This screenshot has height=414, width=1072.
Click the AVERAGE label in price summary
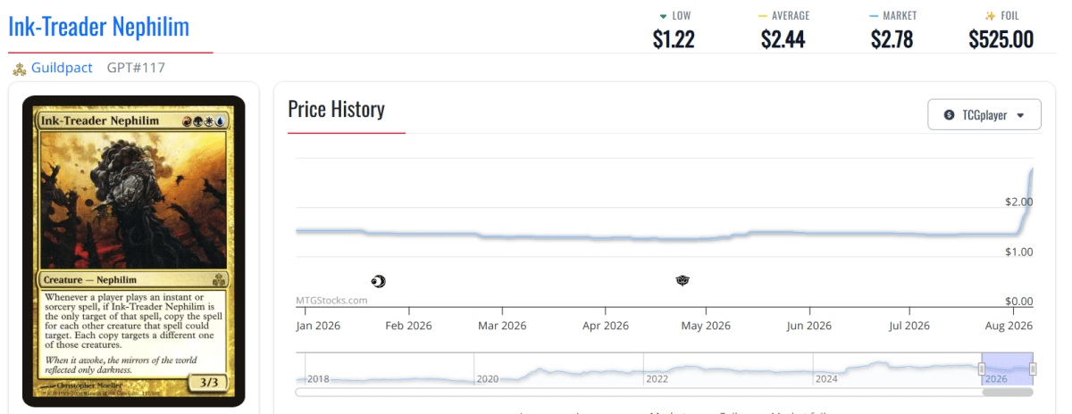coord(791,15)
